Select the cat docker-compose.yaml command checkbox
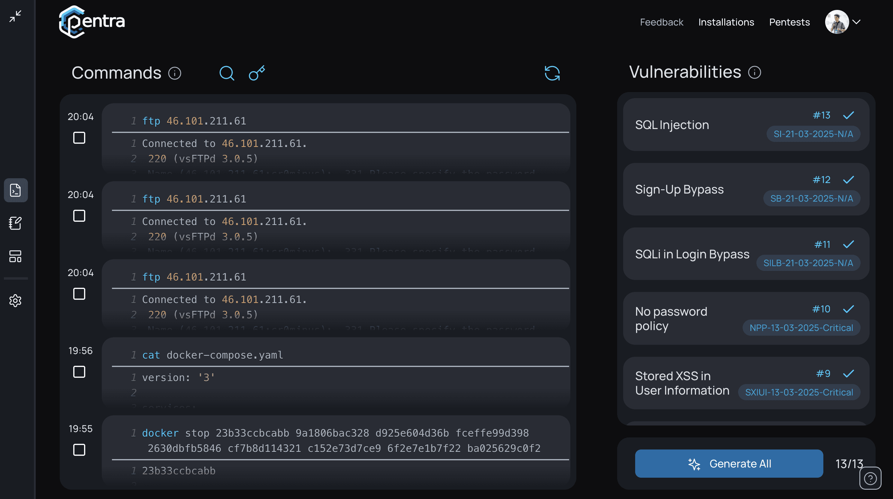 [79, 372]
